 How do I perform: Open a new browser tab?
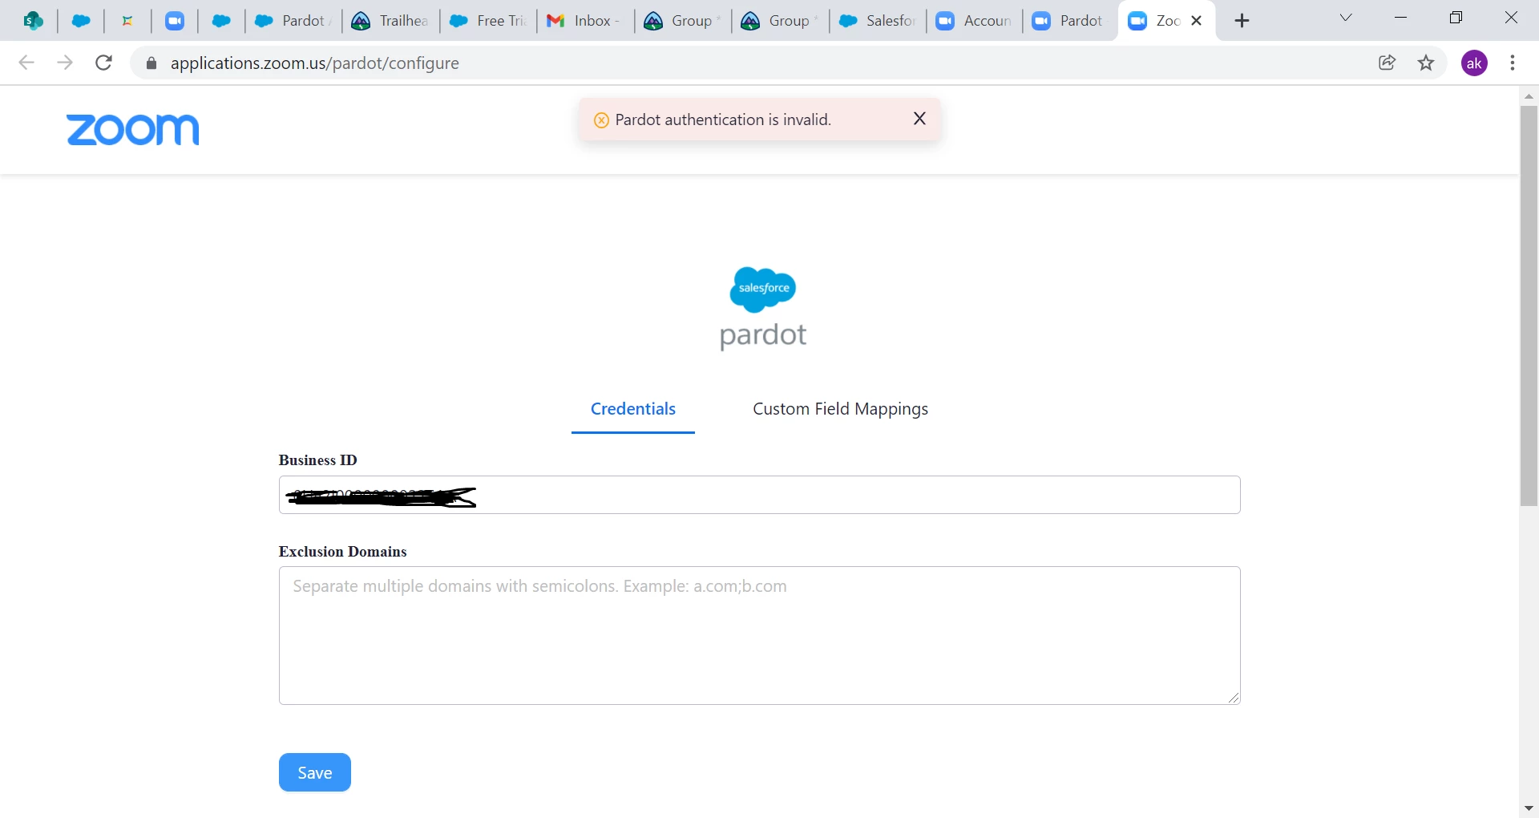pos(1242,21)
